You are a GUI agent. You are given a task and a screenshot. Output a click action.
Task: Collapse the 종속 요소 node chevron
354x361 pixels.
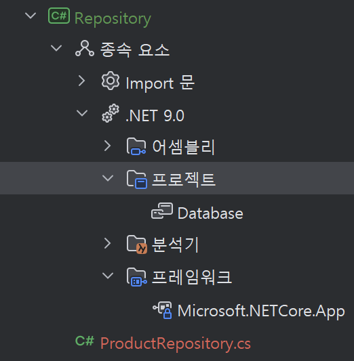point(56,48)
